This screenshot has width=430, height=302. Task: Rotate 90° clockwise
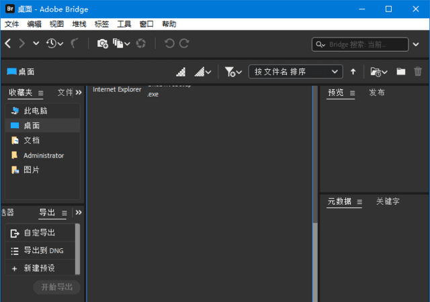tap(184, 44)
